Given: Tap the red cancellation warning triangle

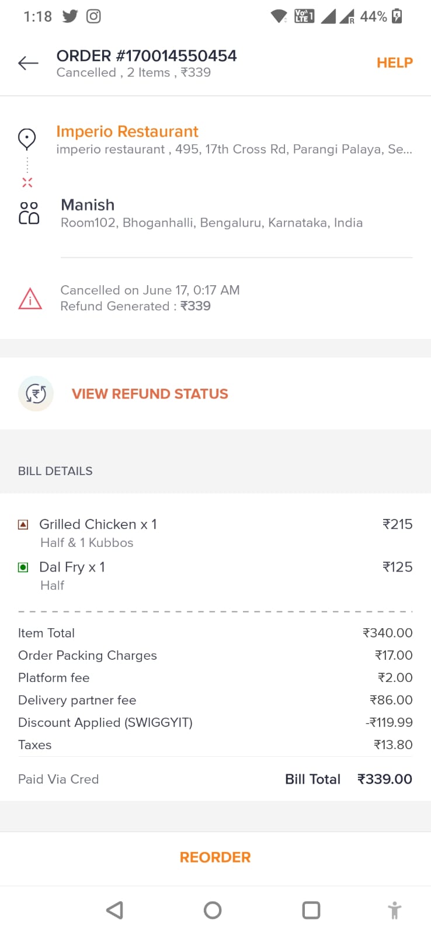Looking at the screenshot, I should [x=30, y=299].
